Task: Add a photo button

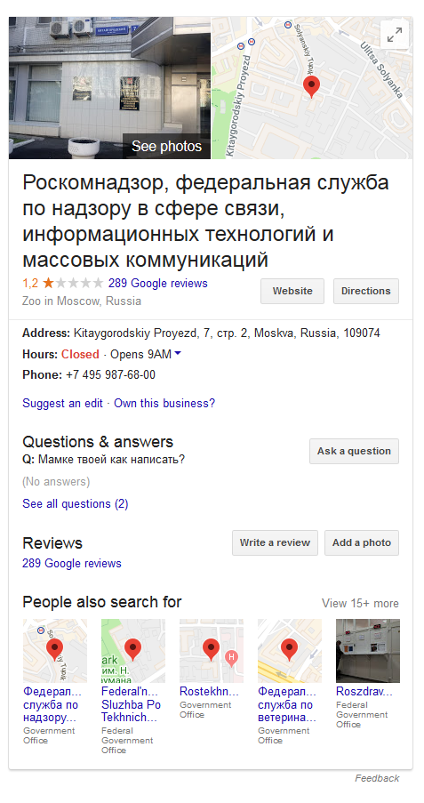Action: pos(362,542)
